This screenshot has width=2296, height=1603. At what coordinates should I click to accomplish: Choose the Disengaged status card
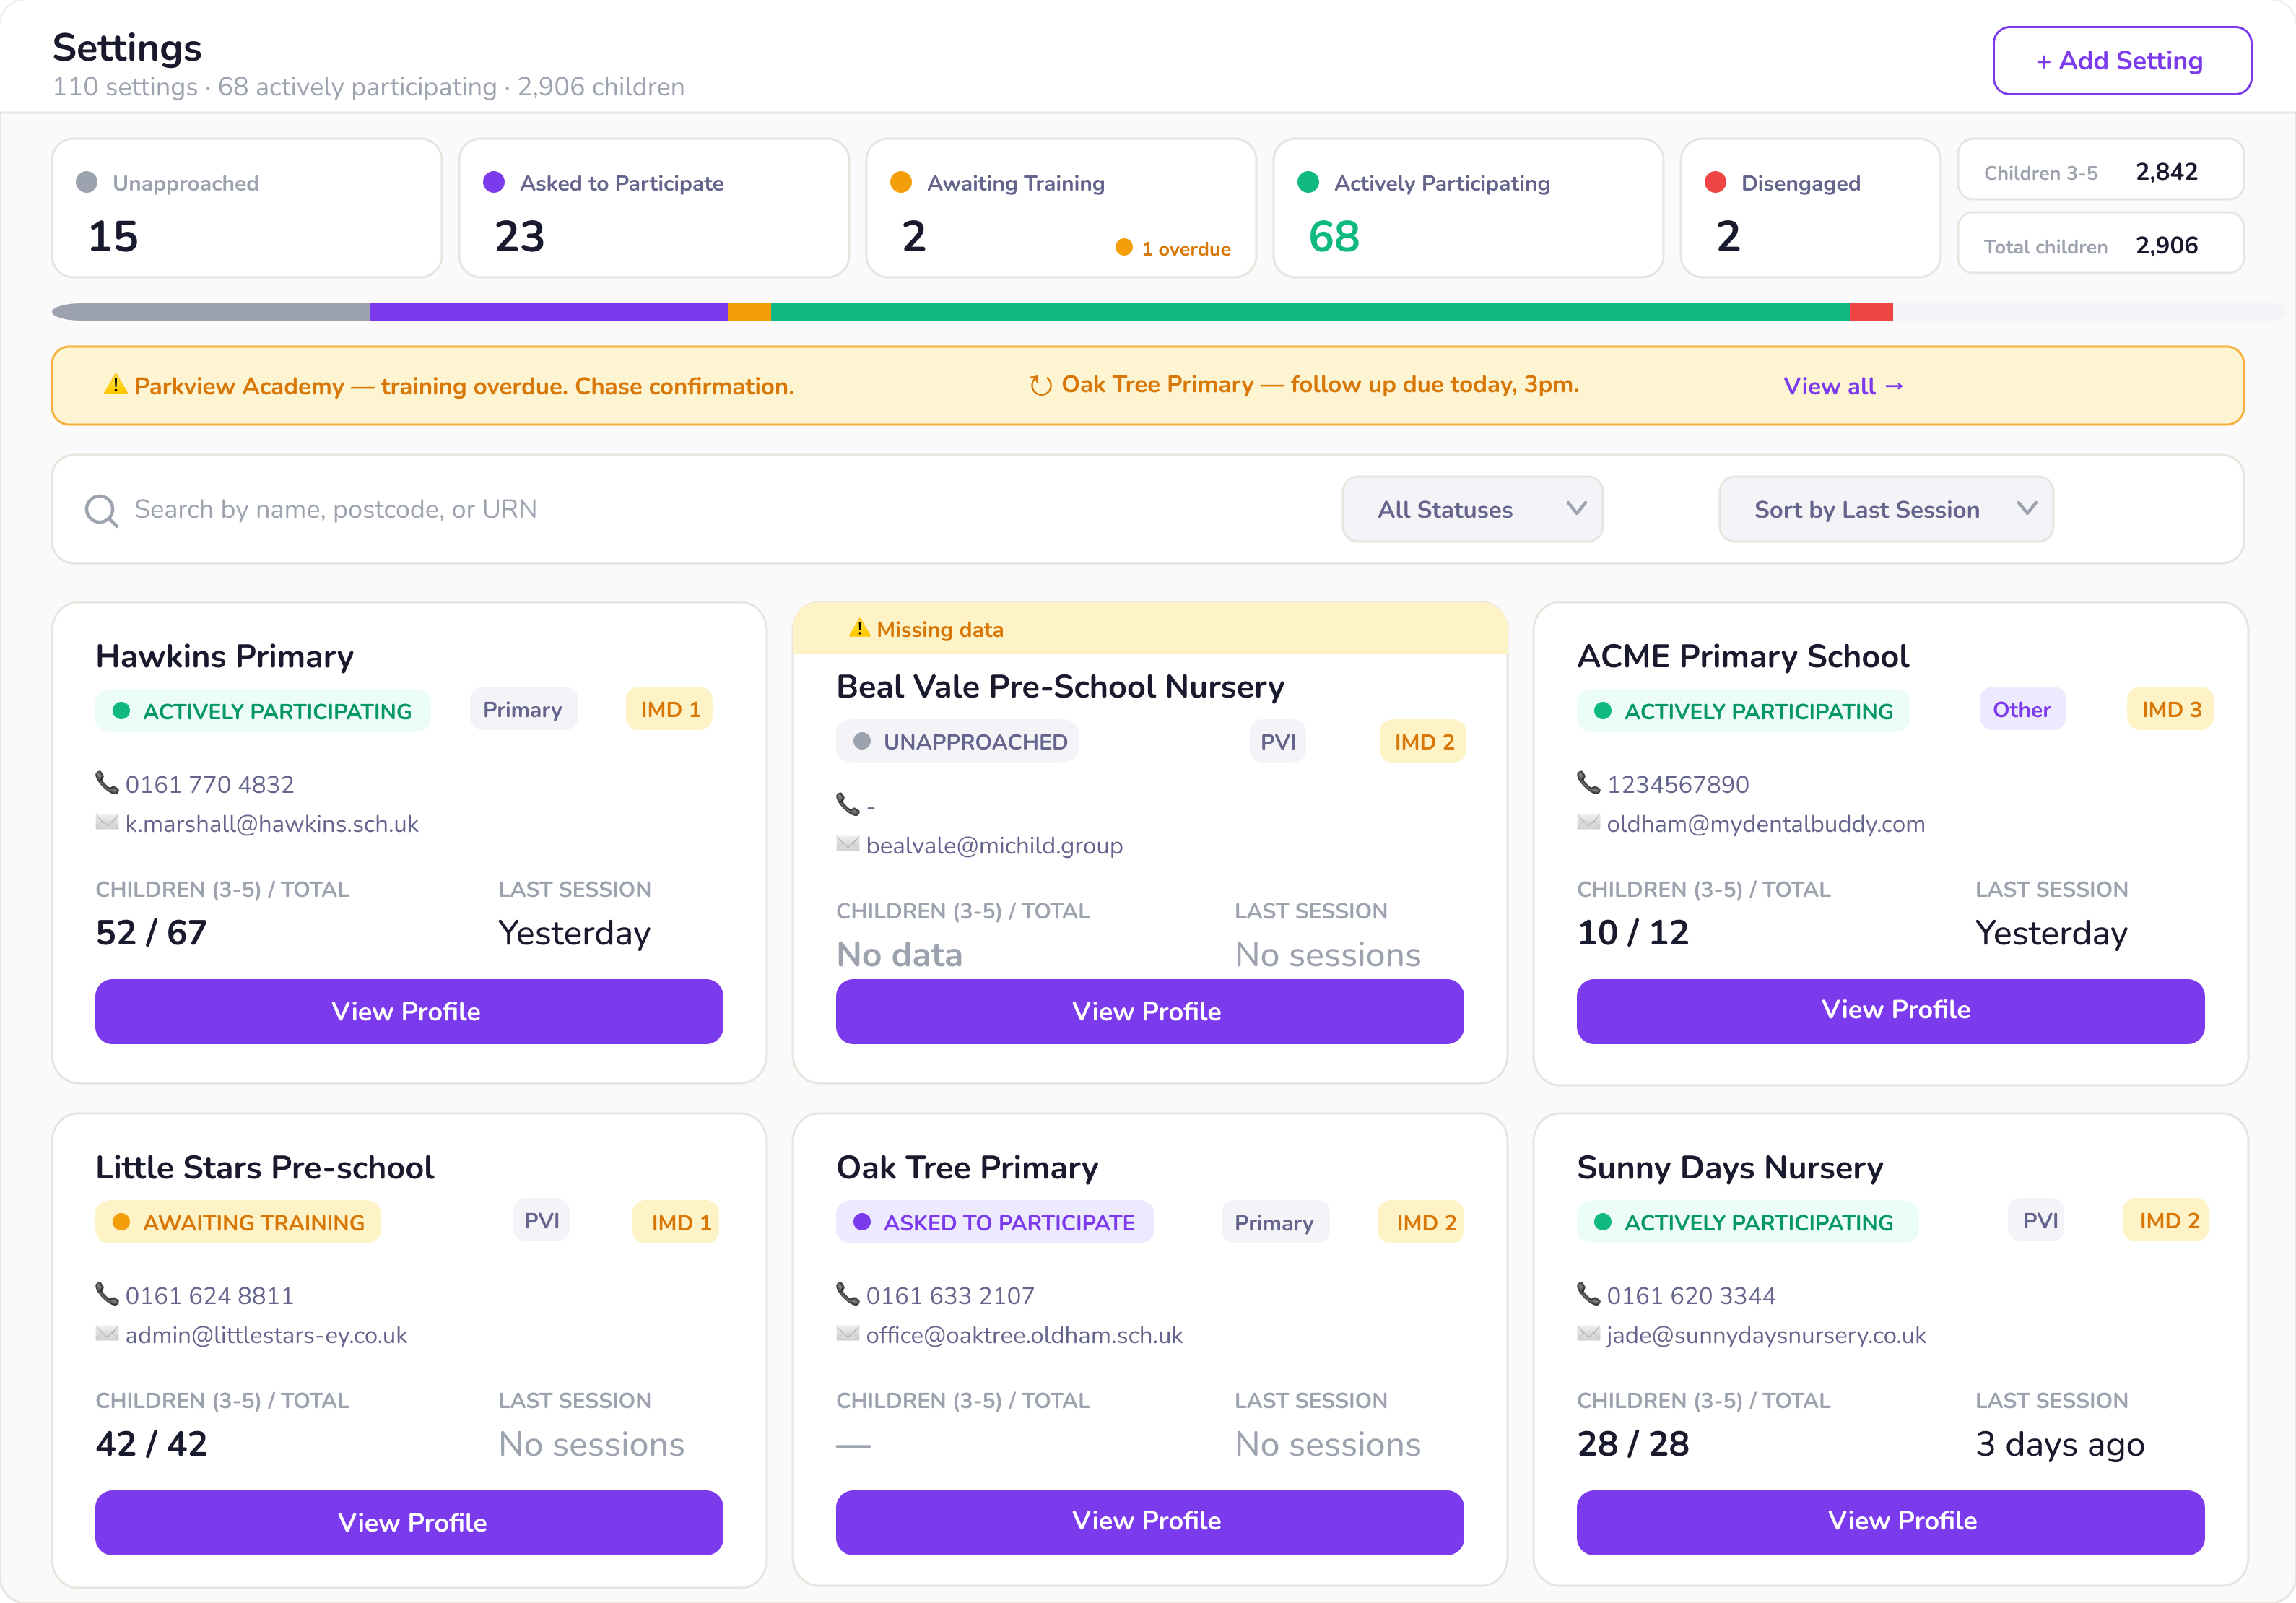coord(1810,208)
